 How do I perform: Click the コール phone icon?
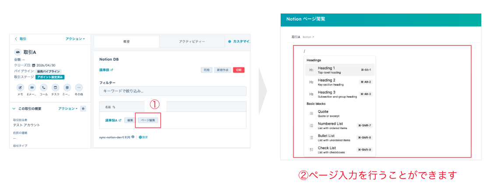coord(44,87)
